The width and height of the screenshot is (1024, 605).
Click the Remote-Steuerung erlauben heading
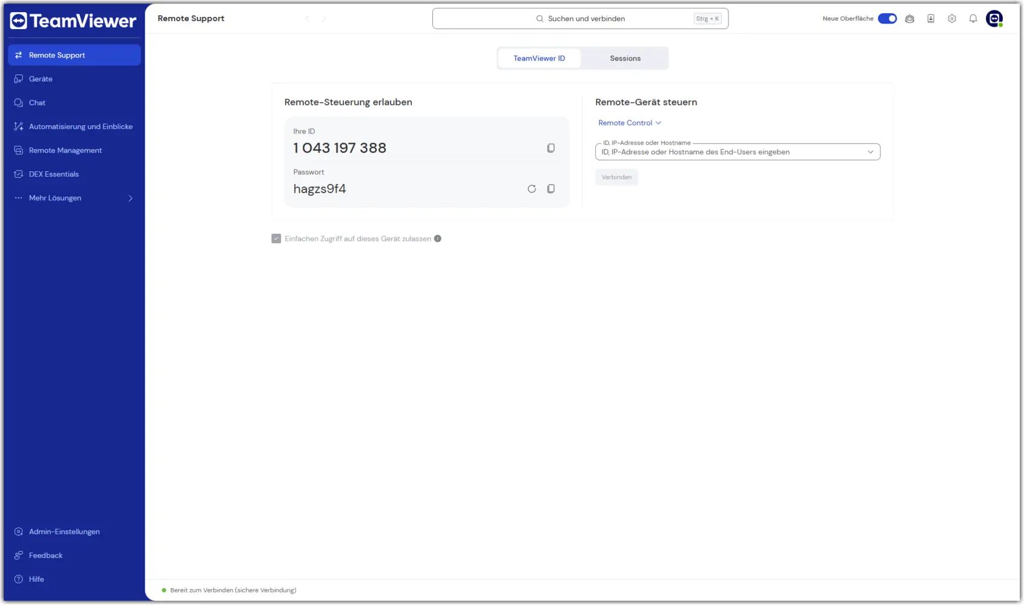(x=348, y=102)
